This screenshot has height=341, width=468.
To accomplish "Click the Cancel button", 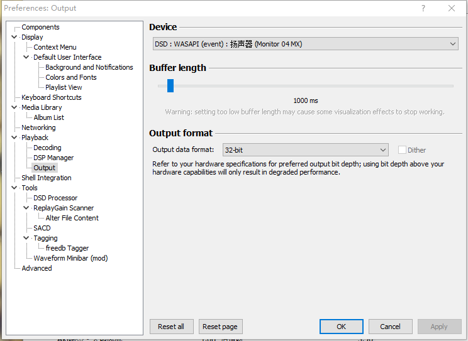I will (x=390, y=327).
